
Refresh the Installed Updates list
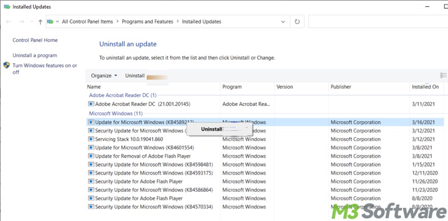click(x=297, y=22)
